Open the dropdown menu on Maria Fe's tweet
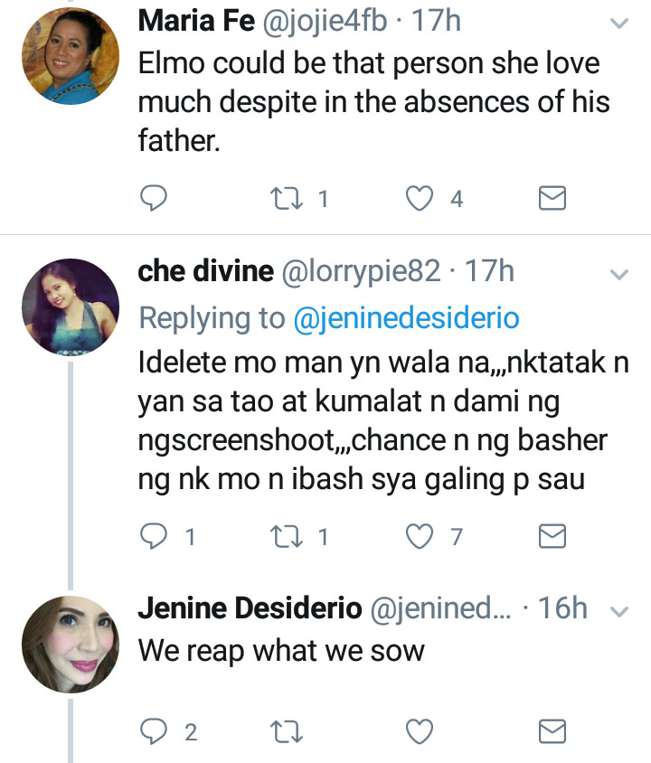651x763 pixels. [619, 24]
